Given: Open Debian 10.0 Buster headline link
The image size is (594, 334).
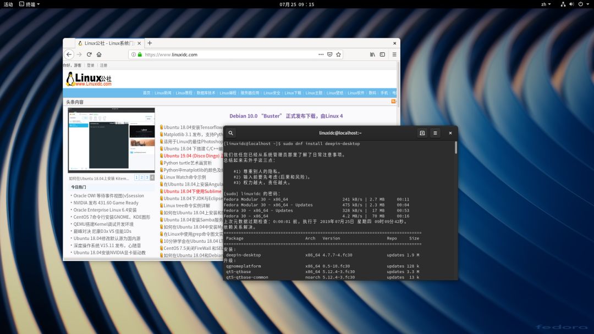Looking at the screenshot, I should 286,116.
